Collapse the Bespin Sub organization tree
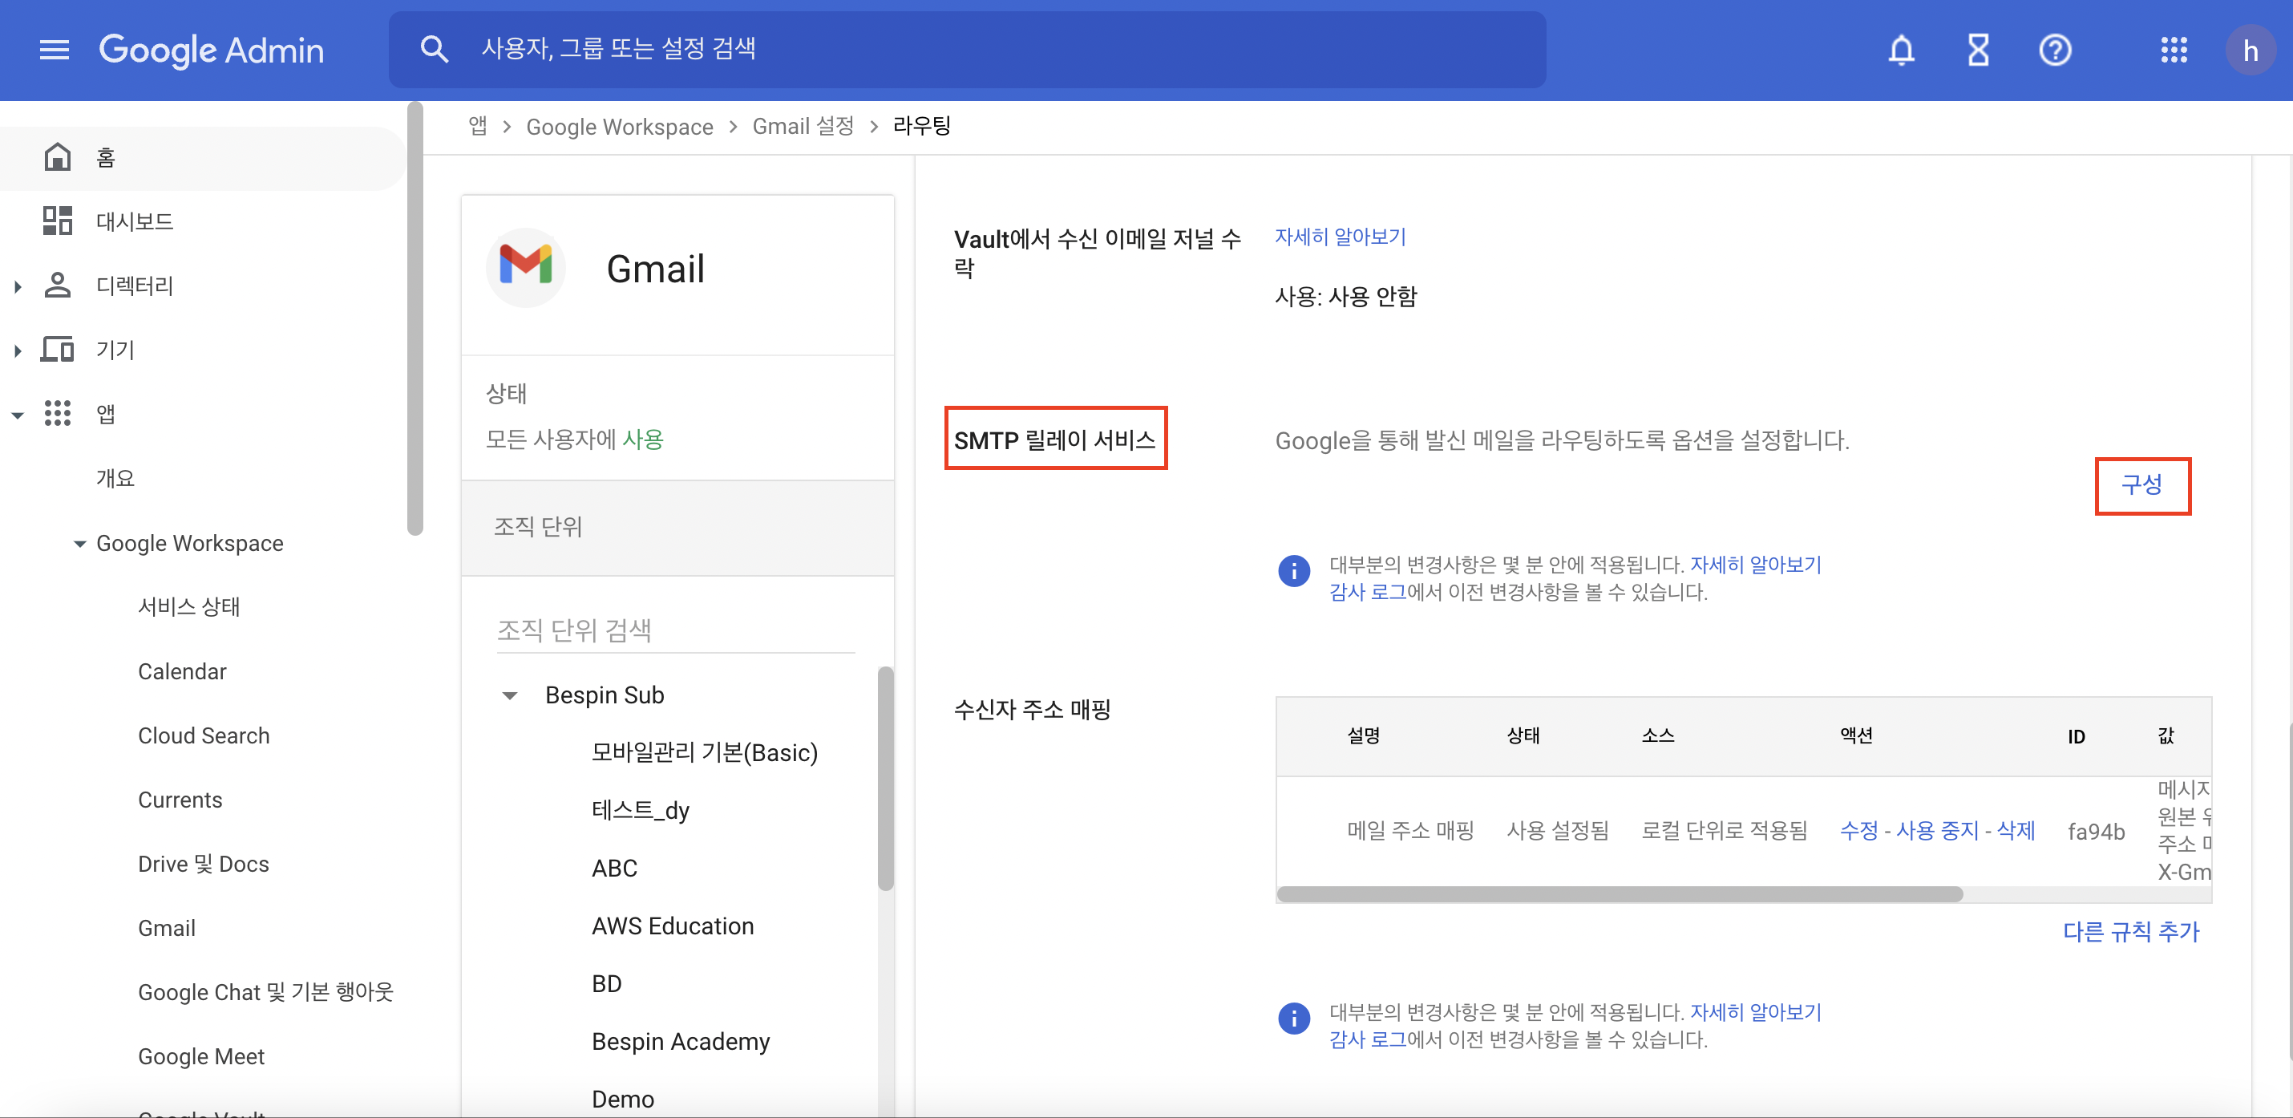 tap(510, 696)
